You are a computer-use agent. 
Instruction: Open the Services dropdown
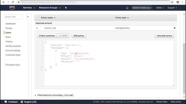(29, 8)
